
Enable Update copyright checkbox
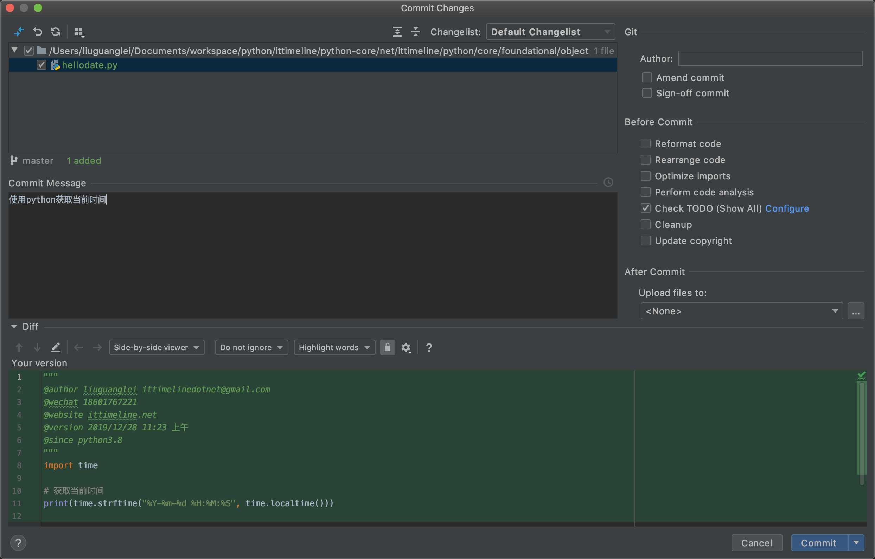tap(645, 241)
